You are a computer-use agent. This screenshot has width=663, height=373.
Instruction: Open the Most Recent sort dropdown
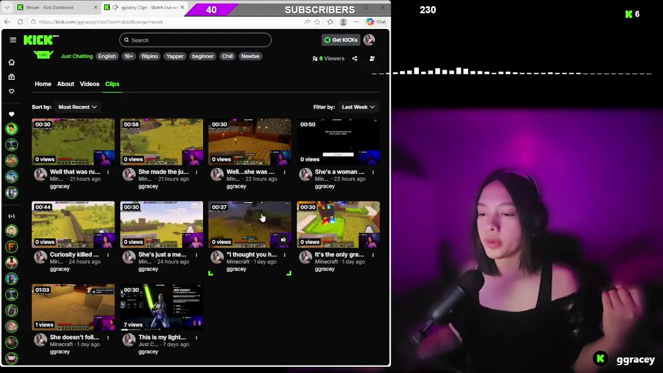[77, 107]
